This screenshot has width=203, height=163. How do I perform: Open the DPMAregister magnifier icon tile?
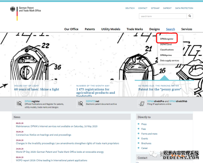[x=19, y=104]
